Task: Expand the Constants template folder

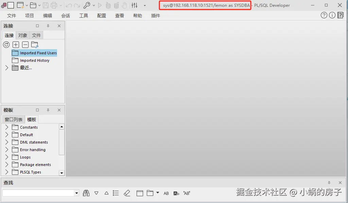Action: pos(7,127)
